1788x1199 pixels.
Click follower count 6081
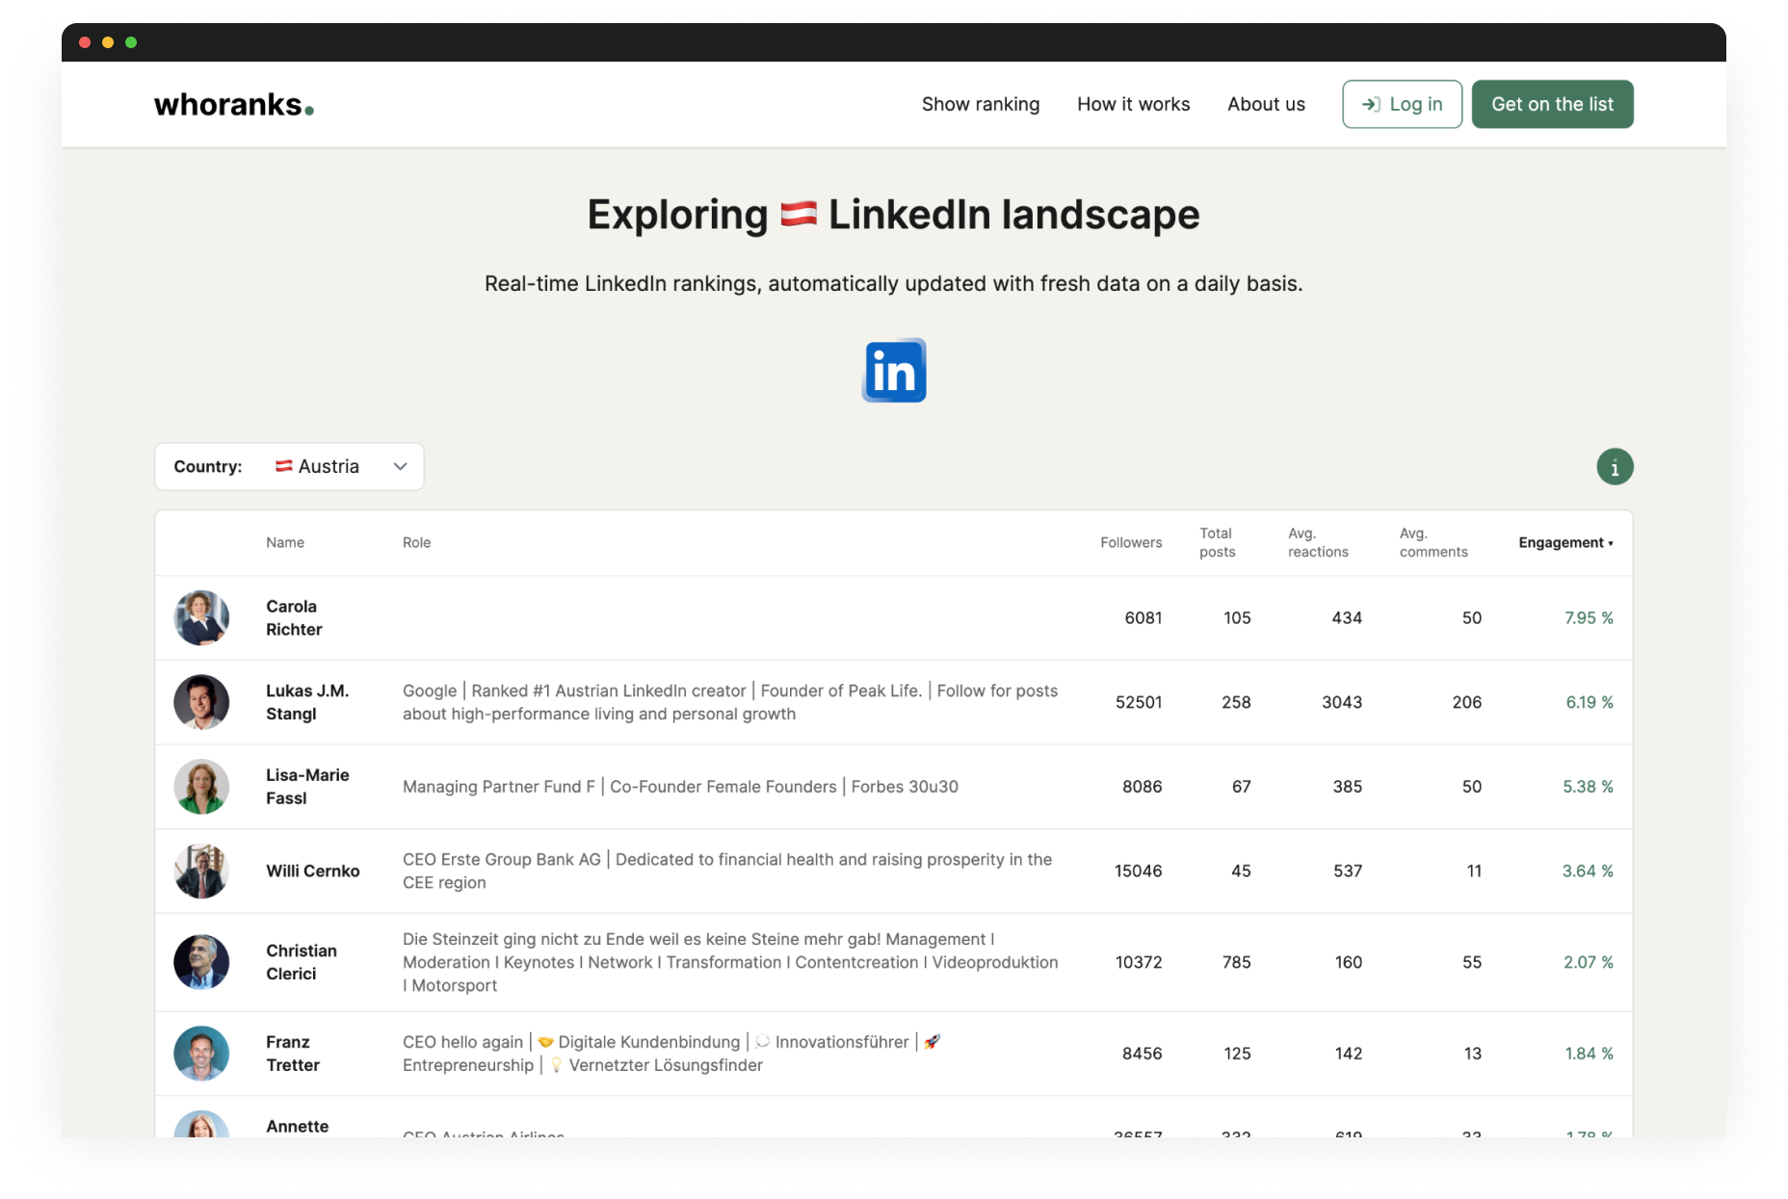(x=1144, y=618)
